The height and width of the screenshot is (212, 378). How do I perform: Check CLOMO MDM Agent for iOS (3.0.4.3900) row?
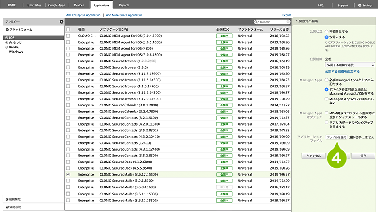click(x=68, y=36)
